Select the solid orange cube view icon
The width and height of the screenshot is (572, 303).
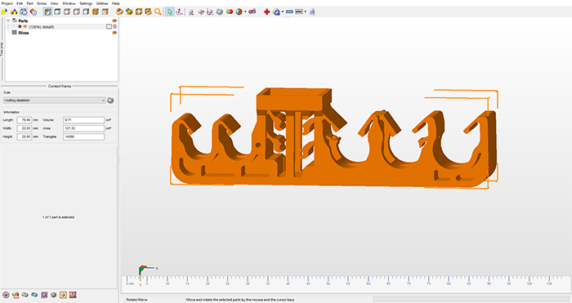pos(96,11)
